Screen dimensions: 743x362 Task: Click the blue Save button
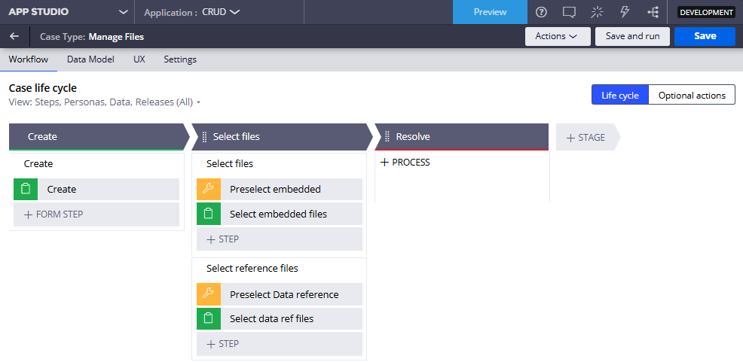click(x=705, y=36)
